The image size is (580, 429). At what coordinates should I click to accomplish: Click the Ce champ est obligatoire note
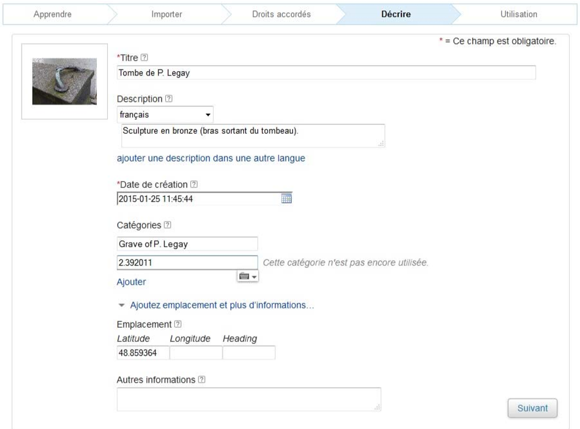(x=497, y=41)
